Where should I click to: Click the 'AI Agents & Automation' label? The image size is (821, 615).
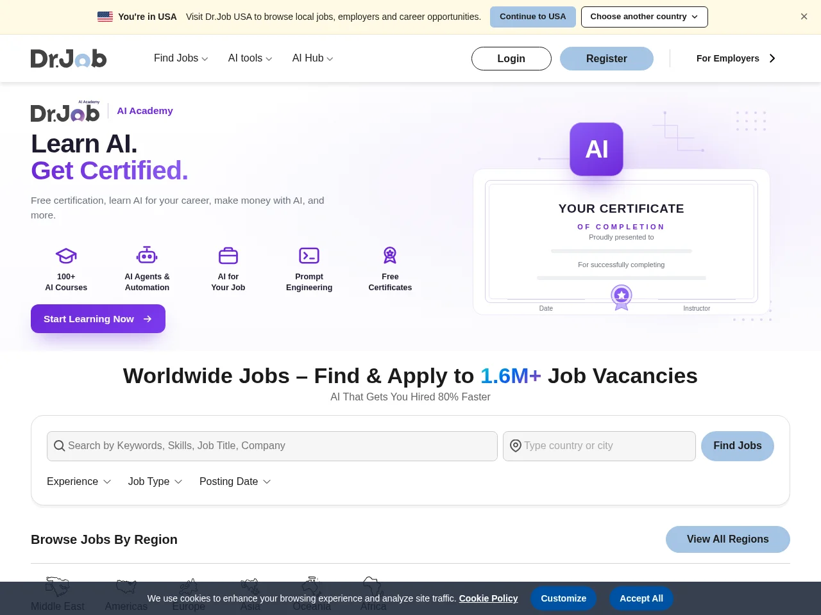point(147,282)
